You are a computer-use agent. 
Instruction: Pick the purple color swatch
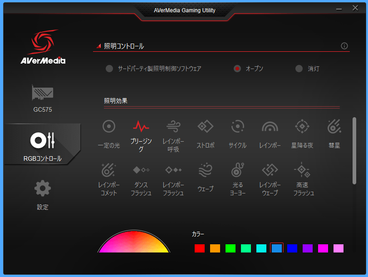(308, 248)
